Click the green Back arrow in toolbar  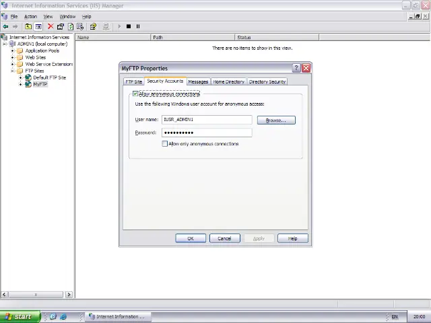(5, 27)
